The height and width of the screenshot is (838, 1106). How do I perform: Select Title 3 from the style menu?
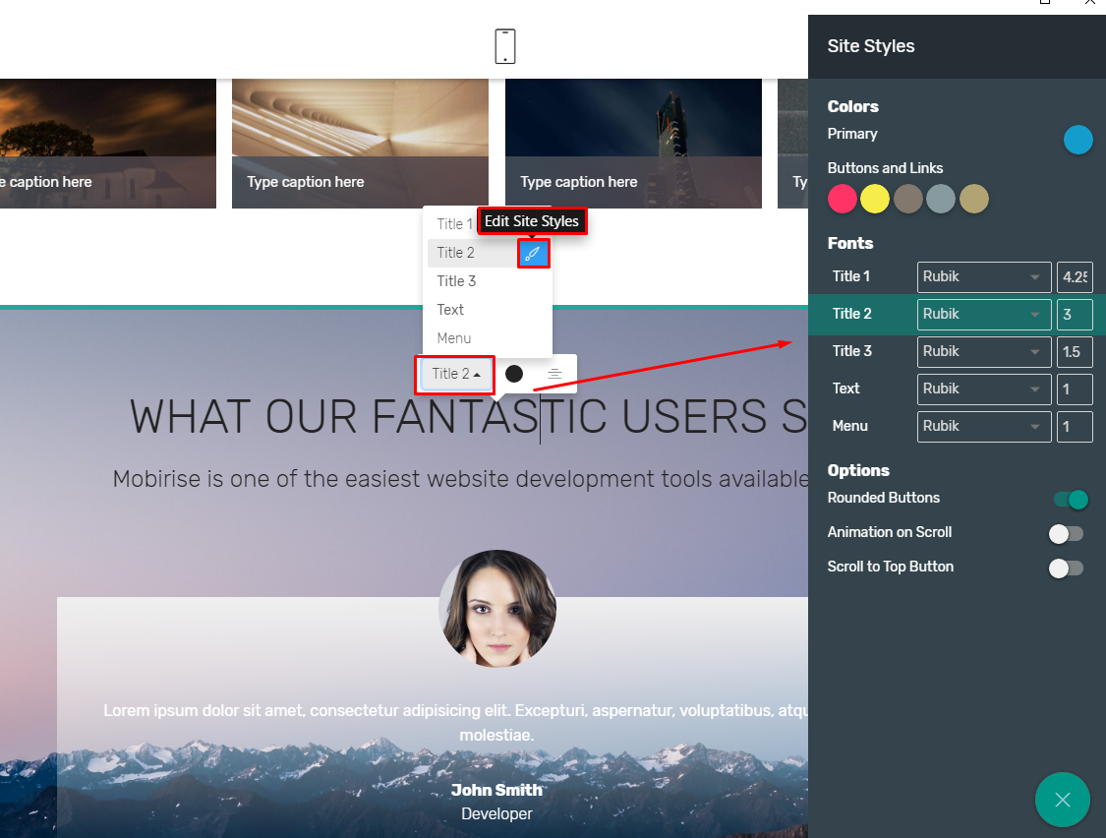456,280
